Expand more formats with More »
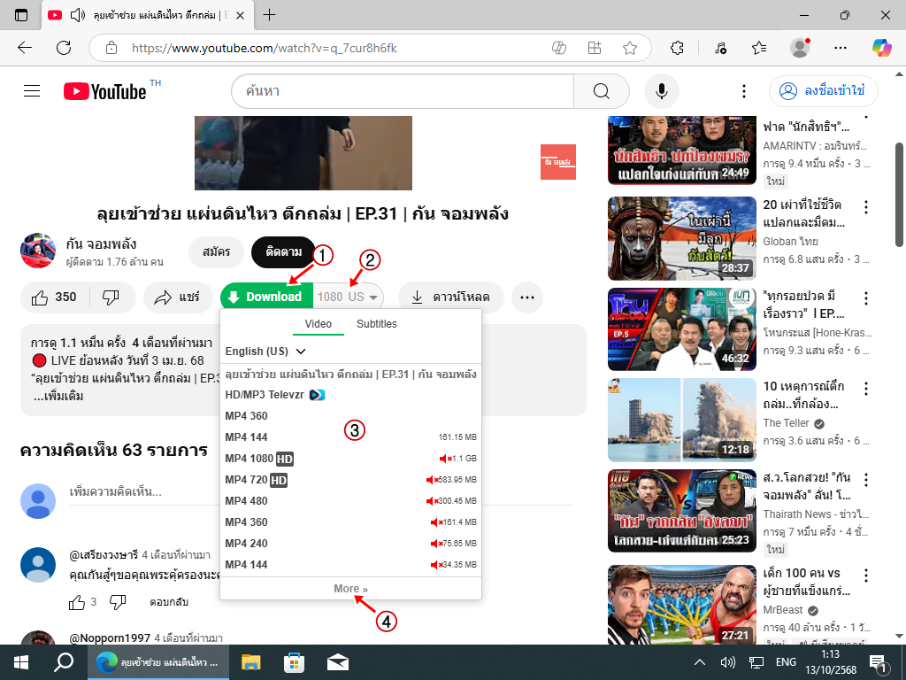The height and width of the screenshot is (680, 906). (x=350, y=589)
